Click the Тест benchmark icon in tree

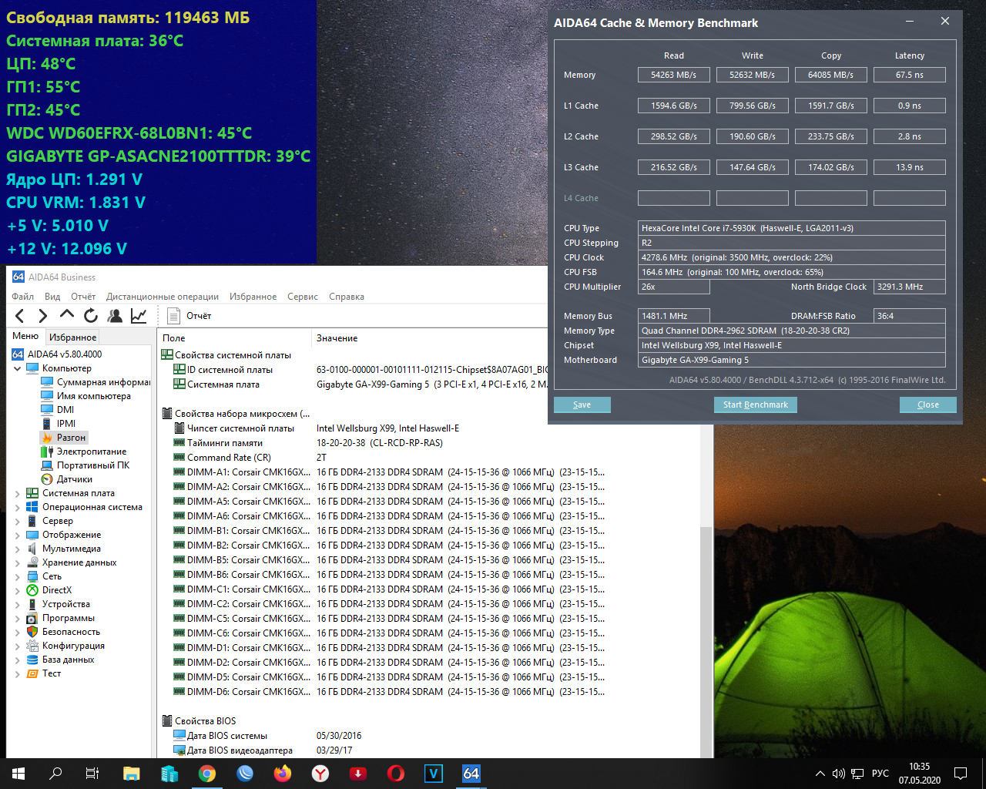pyautogui.click(x=32, y=673)
